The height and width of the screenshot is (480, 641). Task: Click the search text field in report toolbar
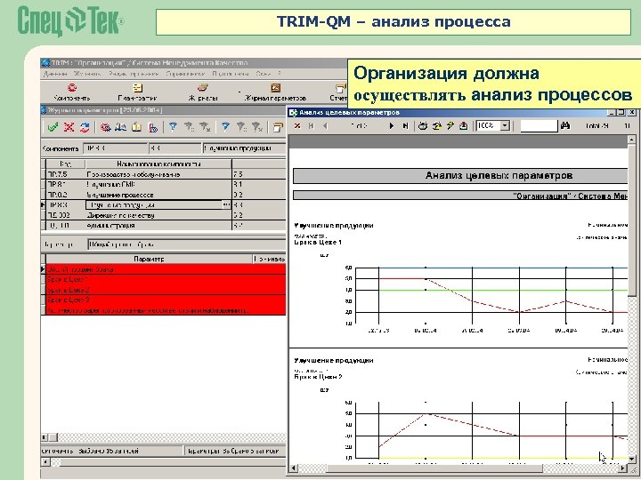click(539, 125)
